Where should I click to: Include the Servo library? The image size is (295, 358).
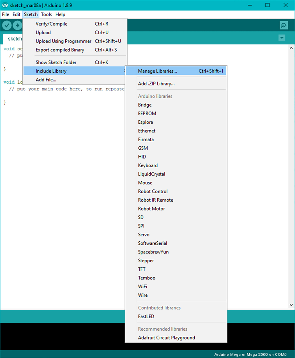143,235
